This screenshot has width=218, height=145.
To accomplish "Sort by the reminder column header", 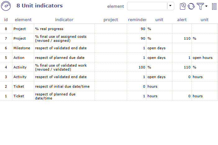I will click(137, 20).
